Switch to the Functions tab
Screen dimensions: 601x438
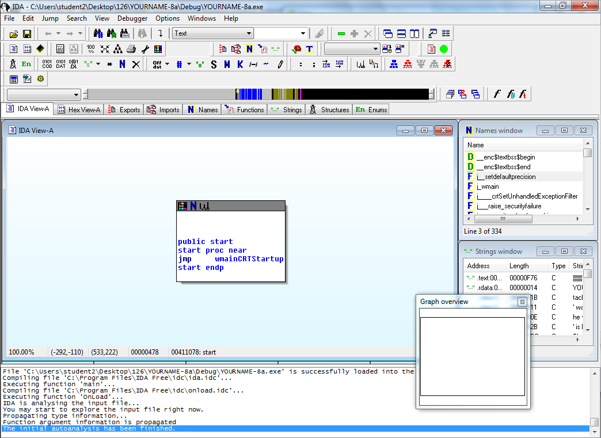[x=244, y=109]
